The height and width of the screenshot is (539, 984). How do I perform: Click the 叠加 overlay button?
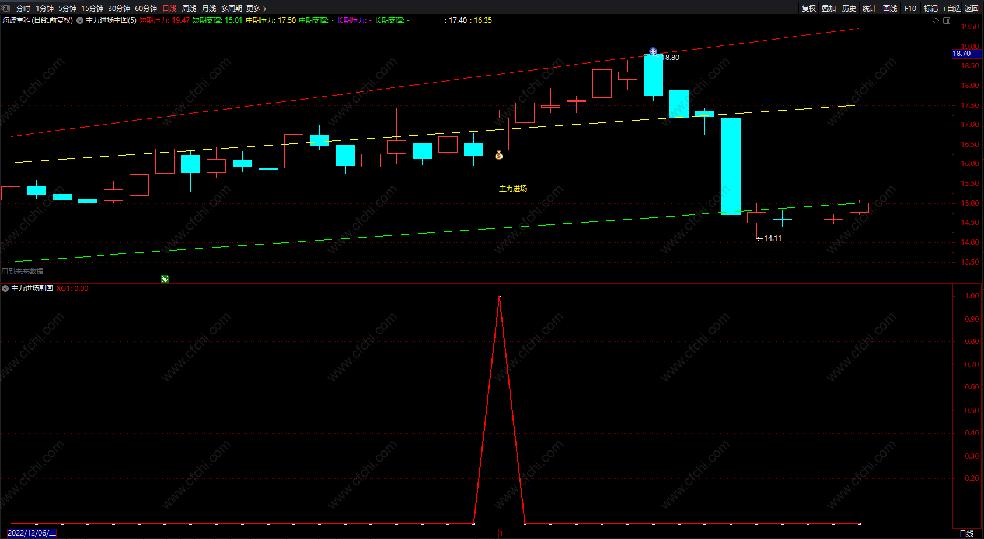coord(829,8)
